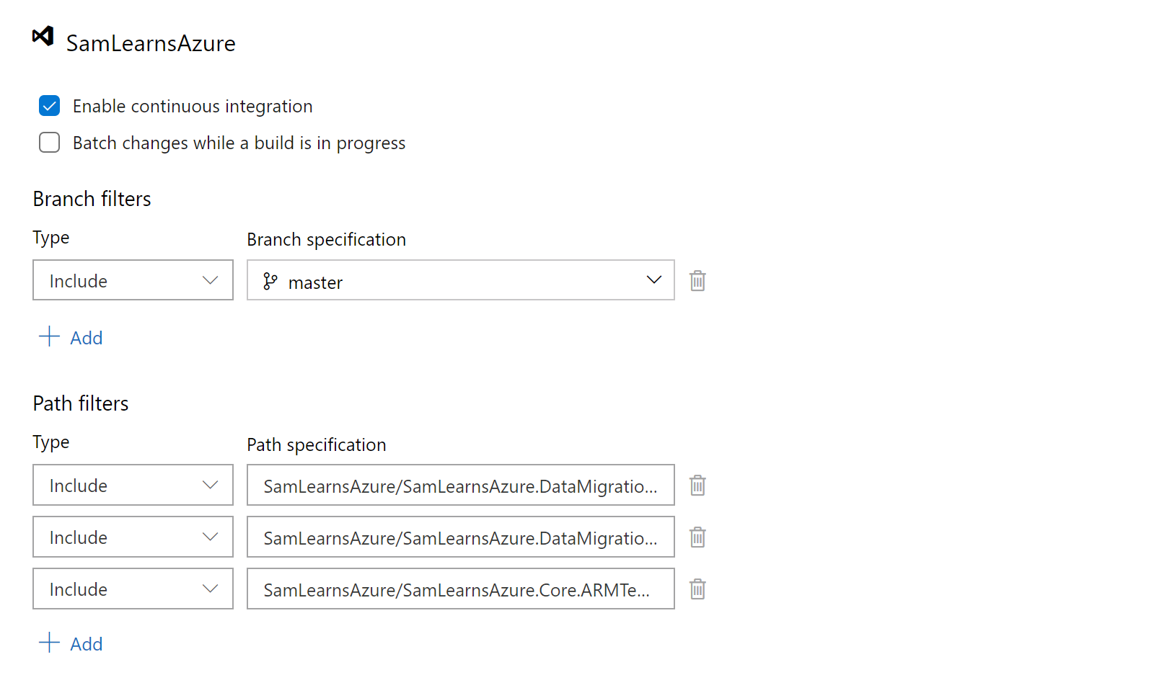Add a new branch filter
Screen dimensions: 1154x675
(x=86, y=338)
